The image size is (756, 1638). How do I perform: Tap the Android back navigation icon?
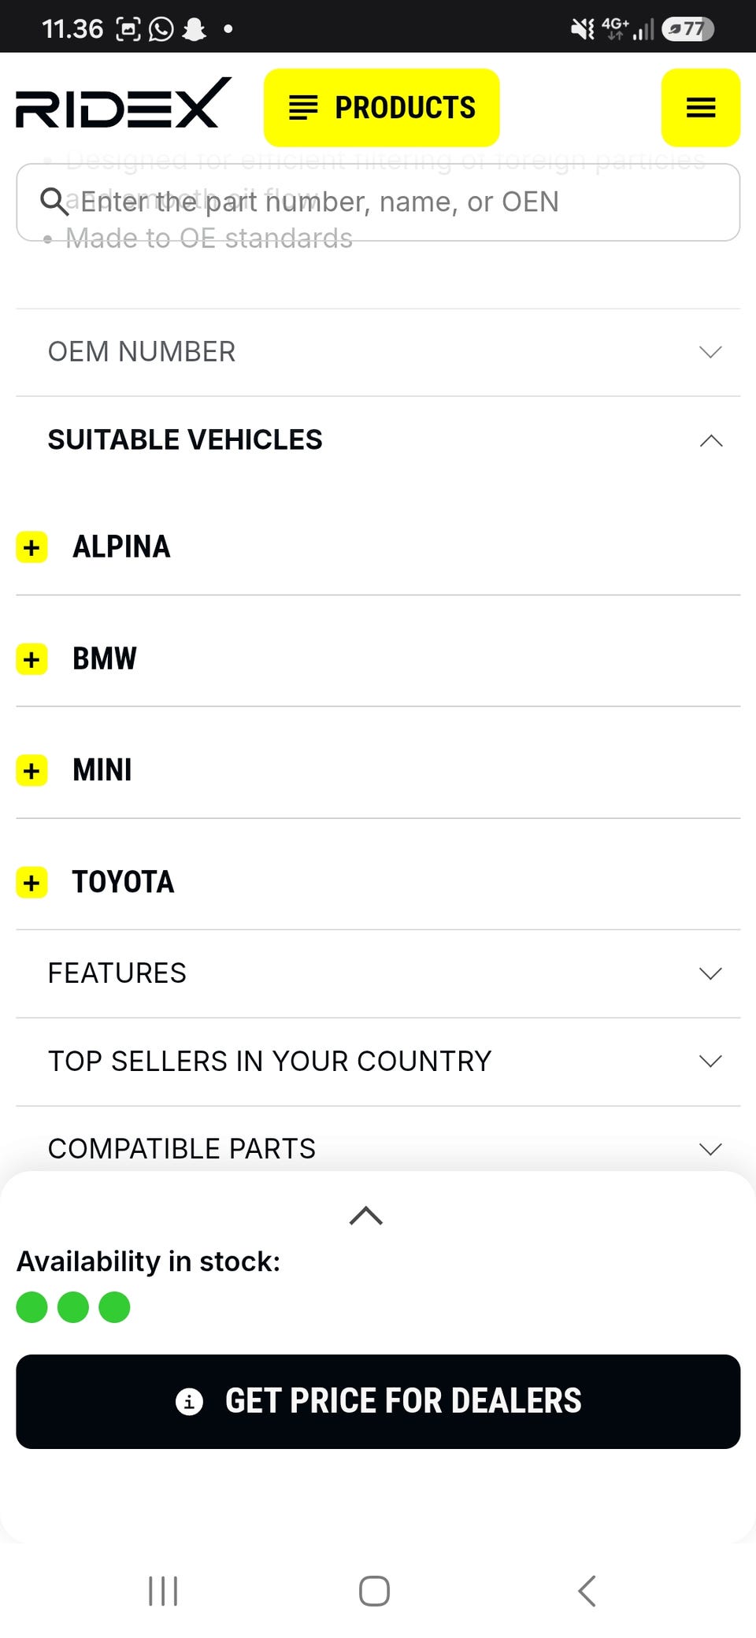[x=587, y=1591]
